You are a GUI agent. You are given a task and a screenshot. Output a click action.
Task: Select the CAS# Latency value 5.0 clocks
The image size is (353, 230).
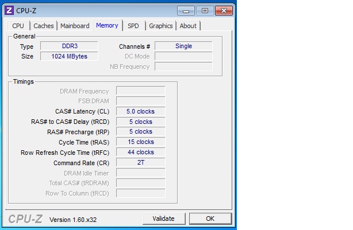point(141,111)
